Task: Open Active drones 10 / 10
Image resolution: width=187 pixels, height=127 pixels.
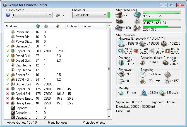Action: pyautogui.click(x=22, y=123)
